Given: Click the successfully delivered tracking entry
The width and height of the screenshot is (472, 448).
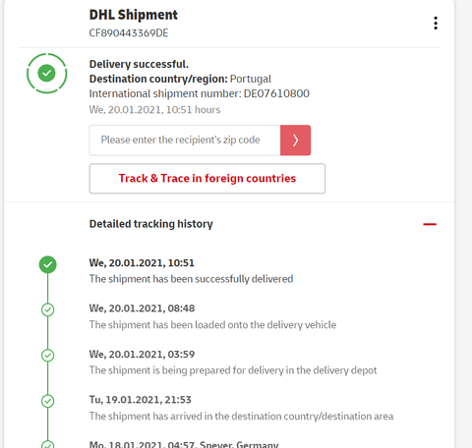Looking at the screenshot, I should (x=191, y=271).
